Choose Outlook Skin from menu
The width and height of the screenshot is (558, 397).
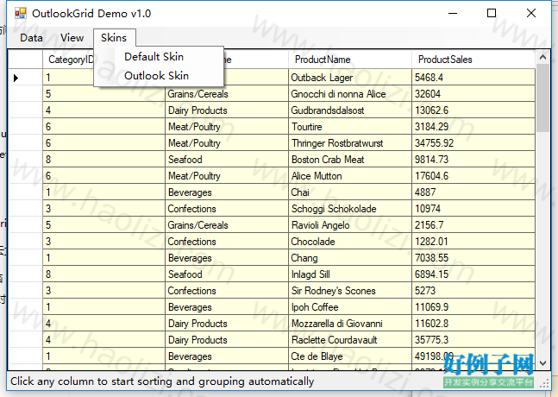tap(159, 76)
